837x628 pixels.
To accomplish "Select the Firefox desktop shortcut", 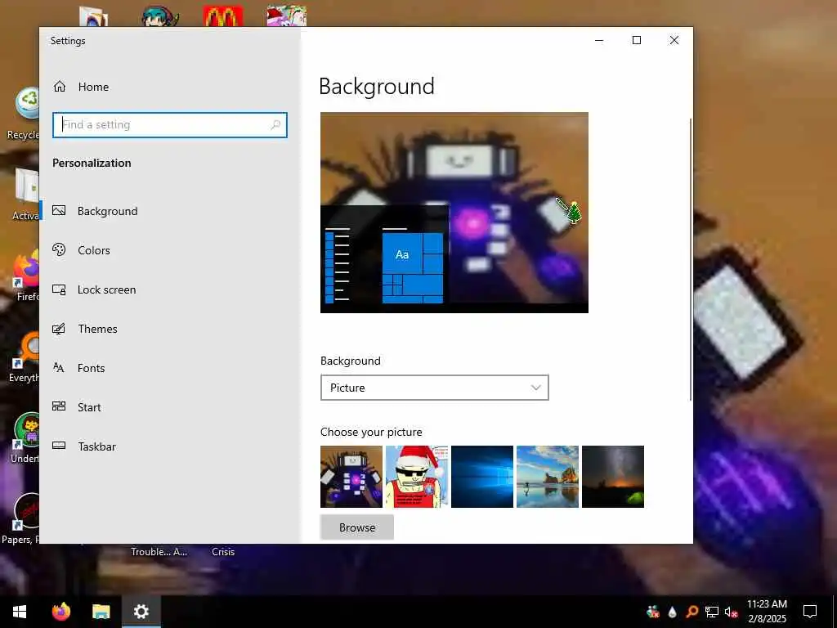I will [25, 276].
